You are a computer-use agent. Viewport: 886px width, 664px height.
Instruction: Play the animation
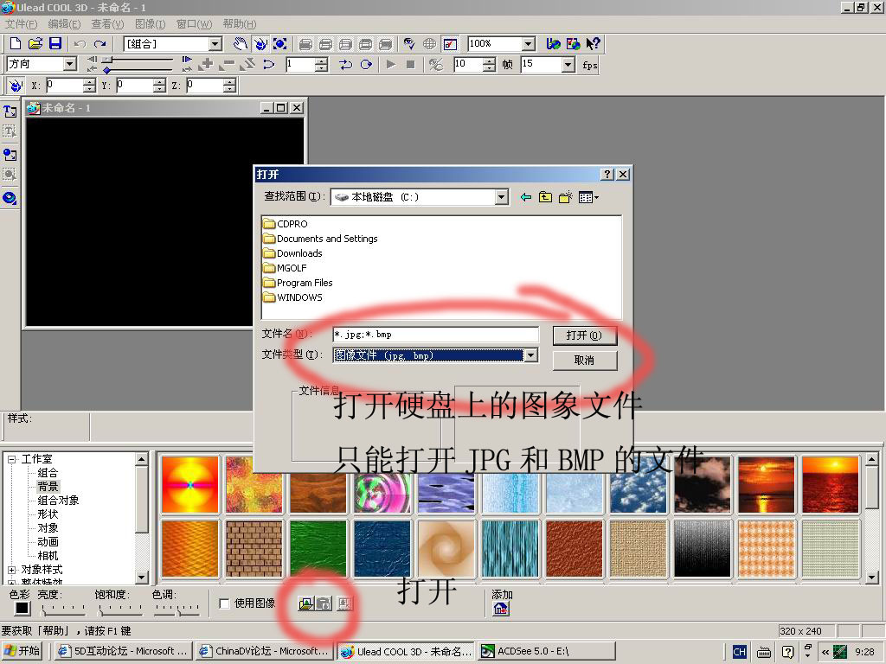point(390,64)
